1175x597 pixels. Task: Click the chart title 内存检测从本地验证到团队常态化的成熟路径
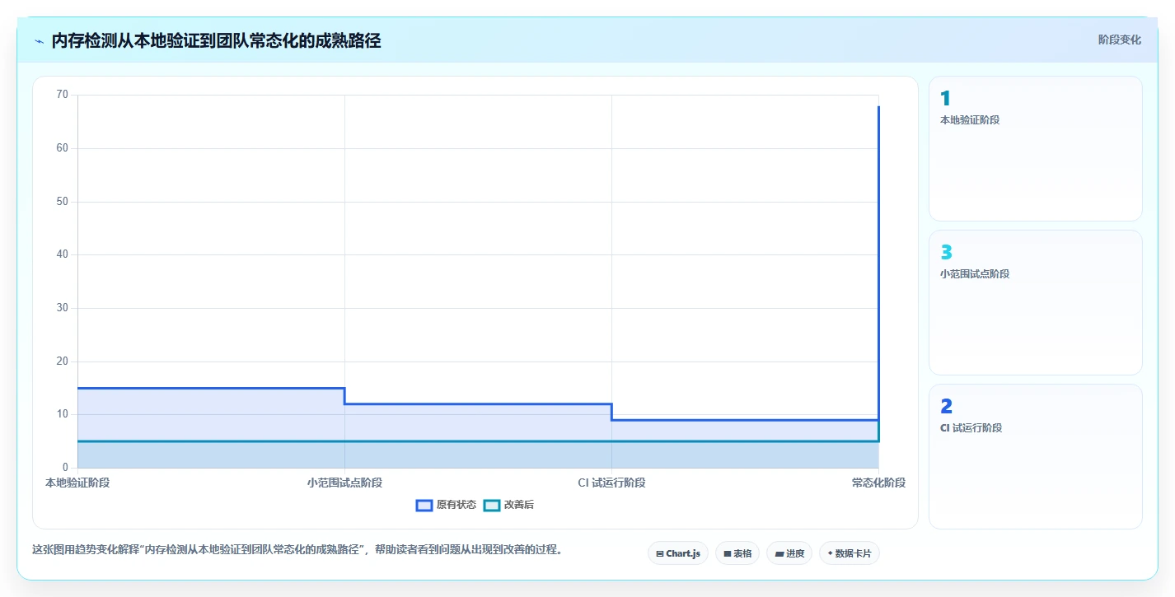(216, 40)
